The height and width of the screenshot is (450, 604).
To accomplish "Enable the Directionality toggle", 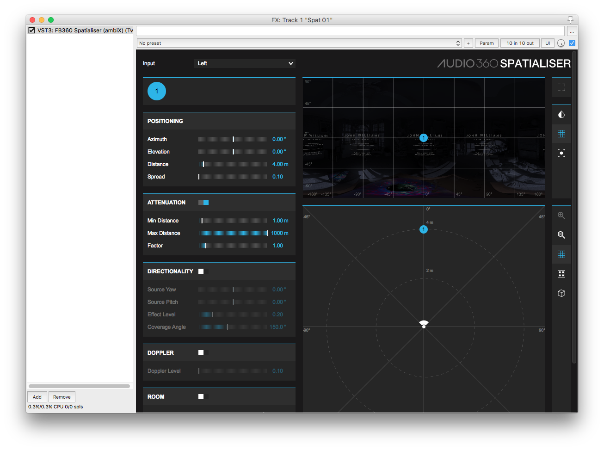I will (203, 271).
